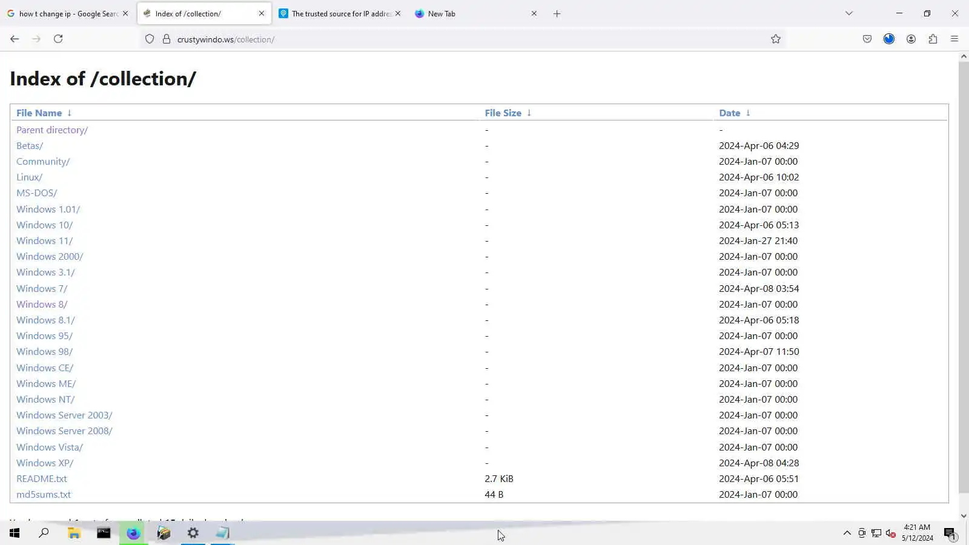
Task: Open the Windows Server 2008 folder
Action: click(x=64, y=431)
